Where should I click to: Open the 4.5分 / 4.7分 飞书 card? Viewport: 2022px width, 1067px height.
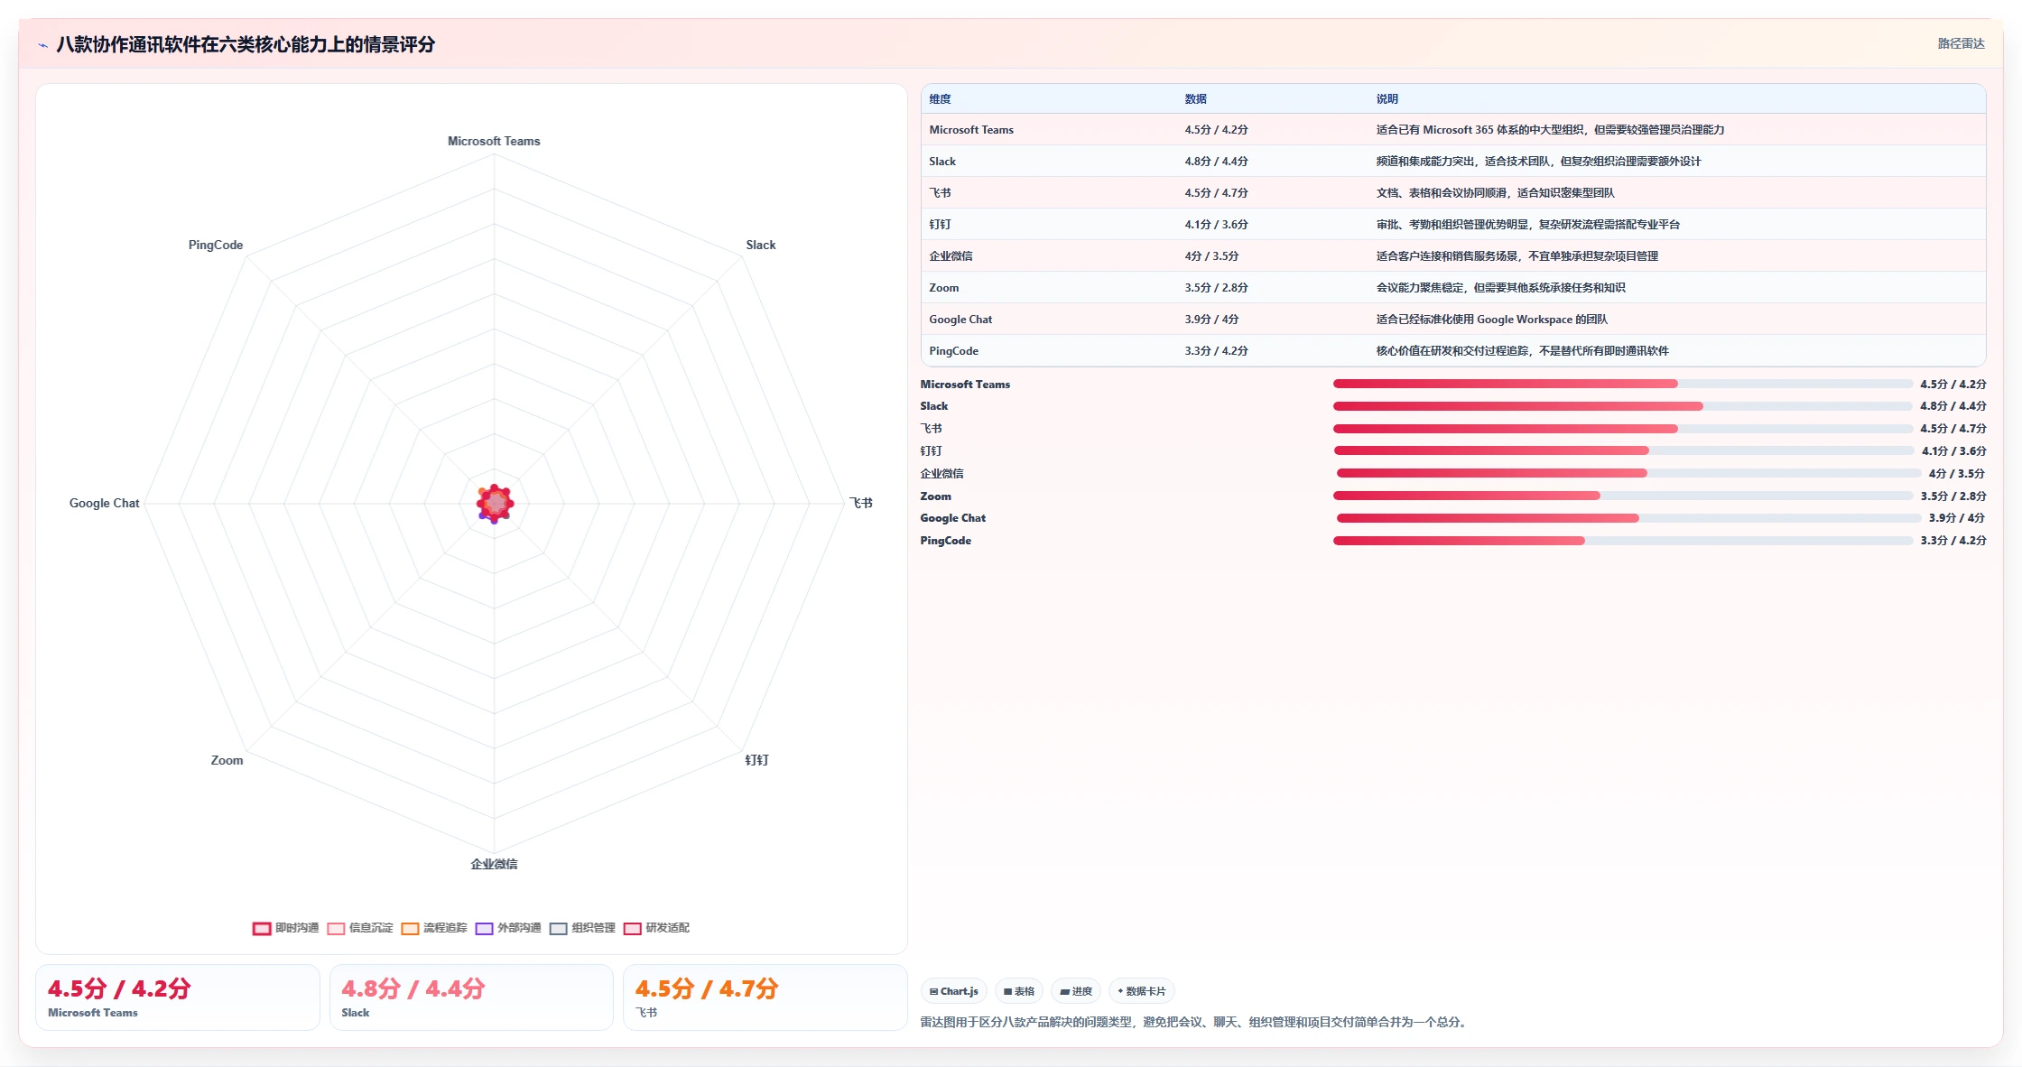tap(765, 997)
